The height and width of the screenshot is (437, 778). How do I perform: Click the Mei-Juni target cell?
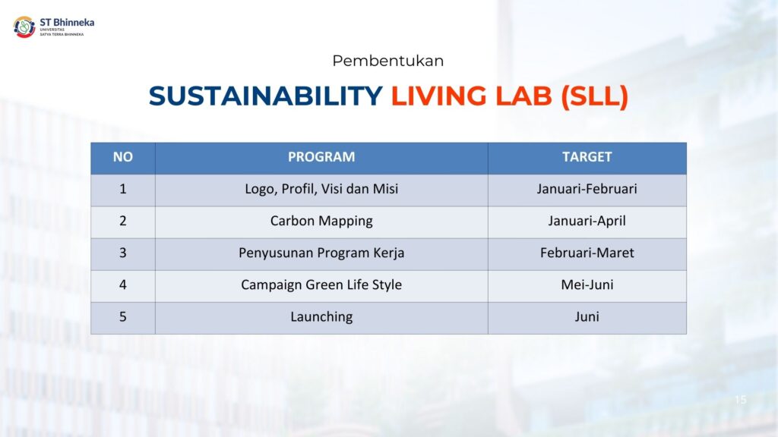[x=587, y=285]
